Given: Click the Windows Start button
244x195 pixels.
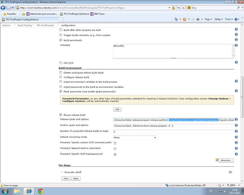Looking at the screenshot, I should pos(5,191).
